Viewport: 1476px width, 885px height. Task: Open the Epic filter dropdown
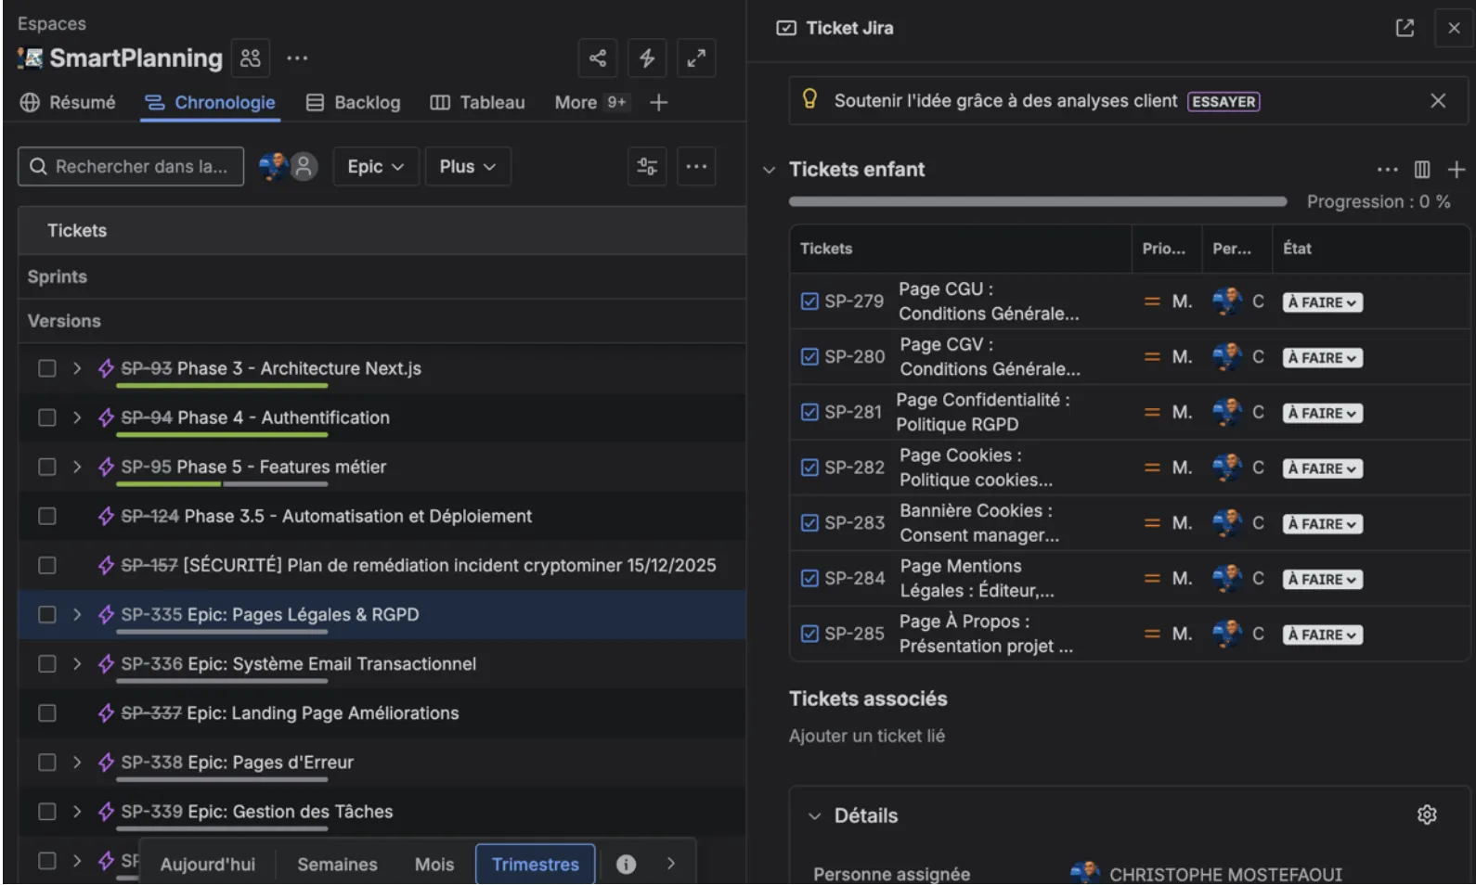click(x=376, y=167)
